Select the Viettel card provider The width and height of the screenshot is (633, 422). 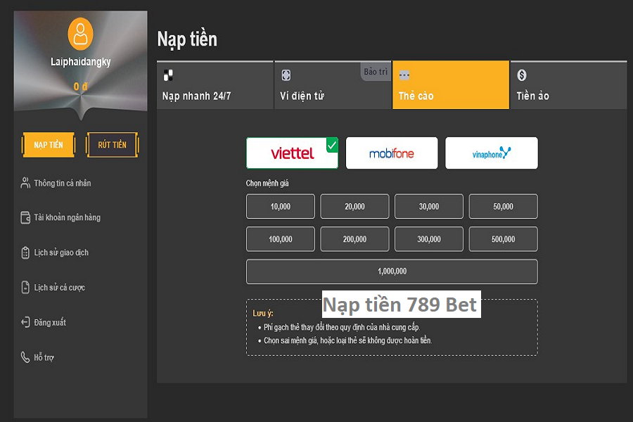point(292,153)
